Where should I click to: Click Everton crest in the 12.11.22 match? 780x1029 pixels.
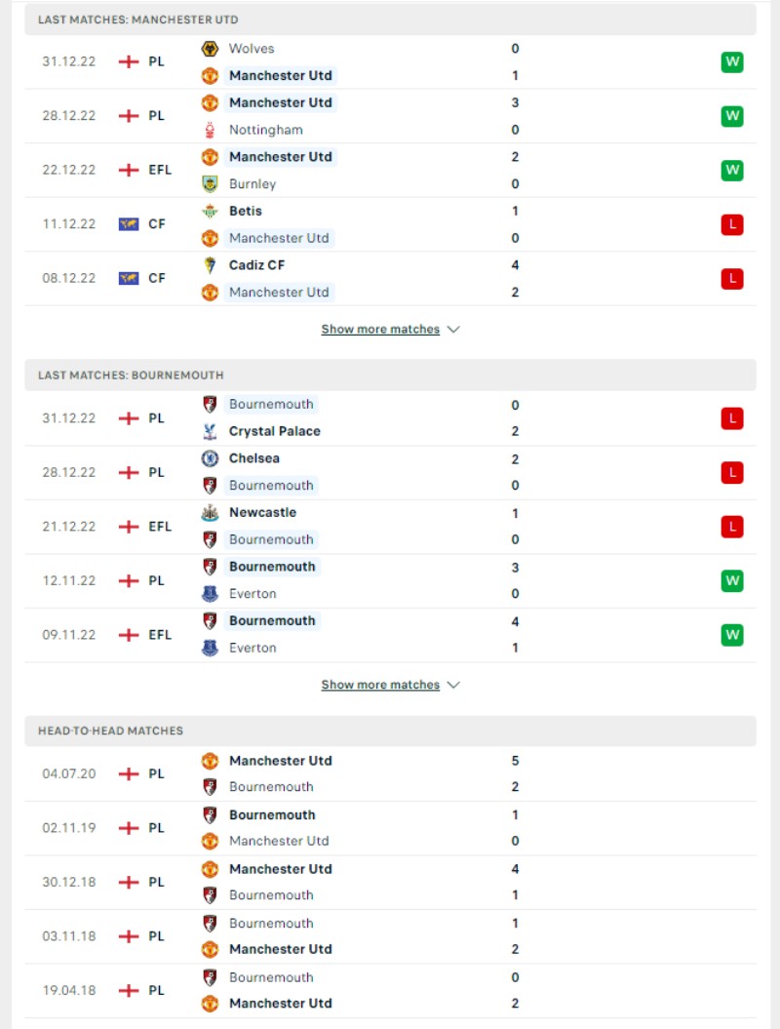point(210,594)
